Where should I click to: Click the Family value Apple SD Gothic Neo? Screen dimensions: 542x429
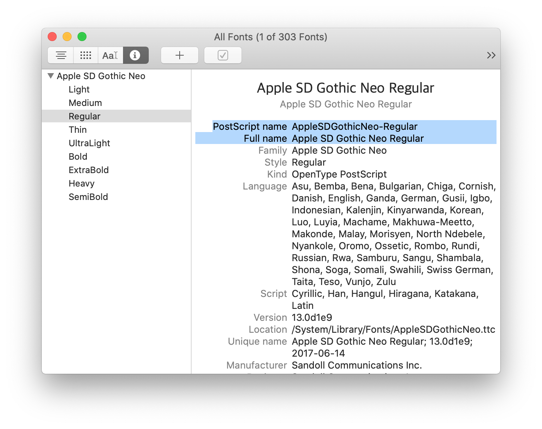pyautogui.click(x=339, y=150)
